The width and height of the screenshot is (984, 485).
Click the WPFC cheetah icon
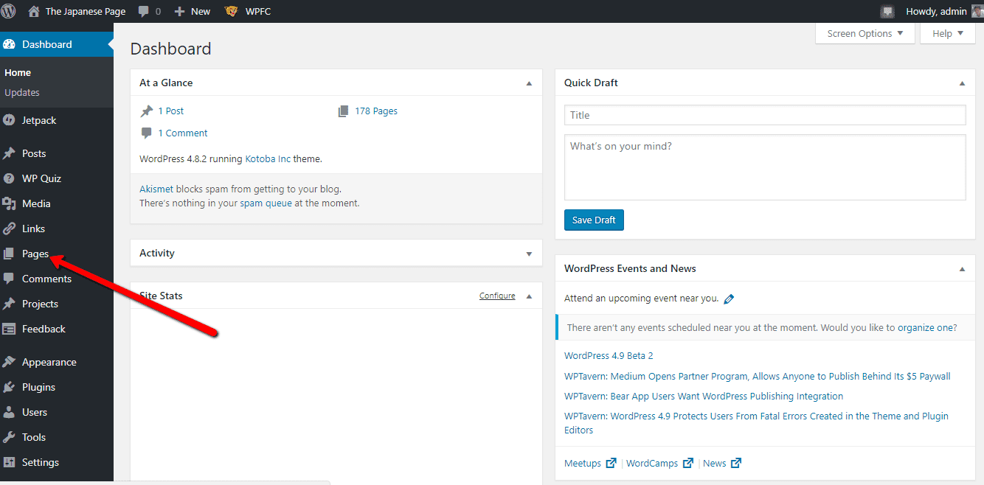(232, 11)
